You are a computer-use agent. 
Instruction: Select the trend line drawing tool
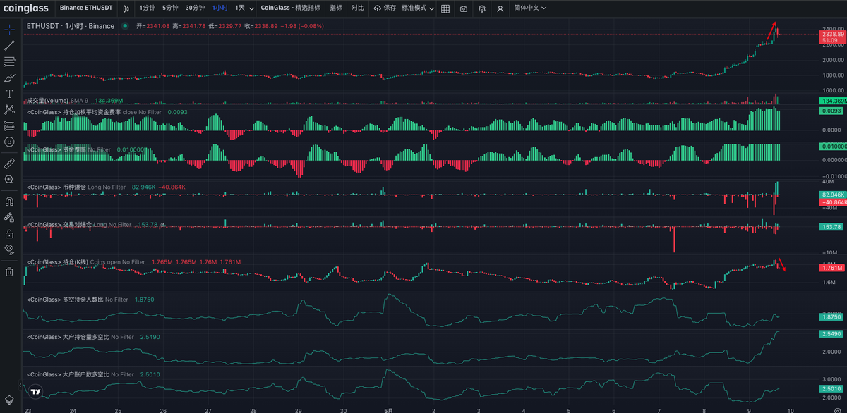(9, 46)
